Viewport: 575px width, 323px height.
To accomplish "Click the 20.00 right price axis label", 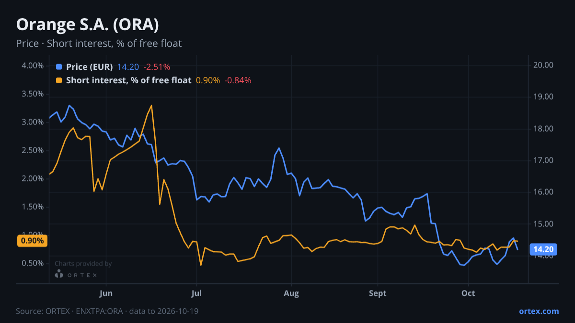I will (x=544, y=66).
